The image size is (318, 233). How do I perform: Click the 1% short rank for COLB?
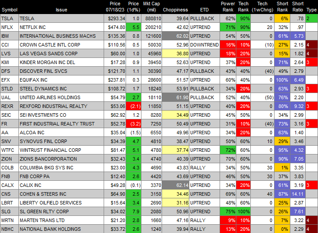click(x=282, y=168)
